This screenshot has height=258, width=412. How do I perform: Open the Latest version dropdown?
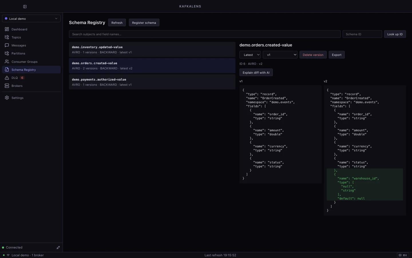point(250,55)
